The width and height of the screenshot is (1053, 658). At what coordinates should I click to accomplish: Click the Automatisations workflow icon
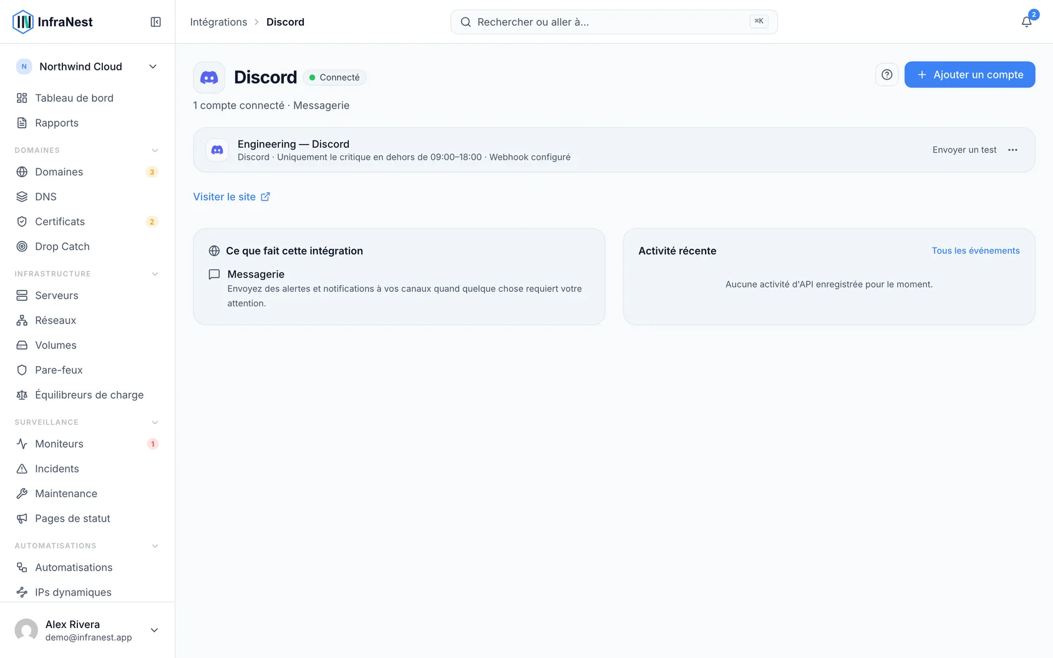coord(22,567)
